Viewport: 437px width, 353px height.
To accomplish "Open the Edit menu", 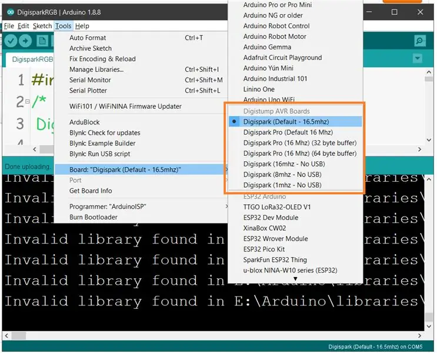I will (23, 26).
